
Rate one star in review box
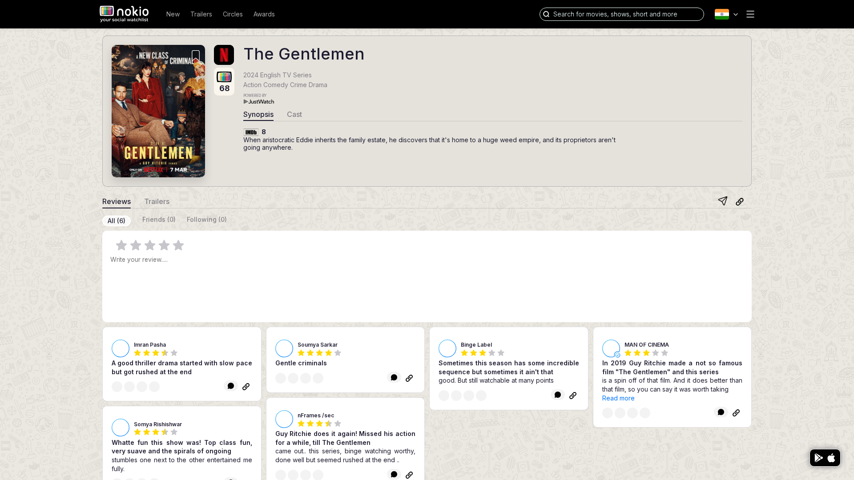(x=121, y=245)
